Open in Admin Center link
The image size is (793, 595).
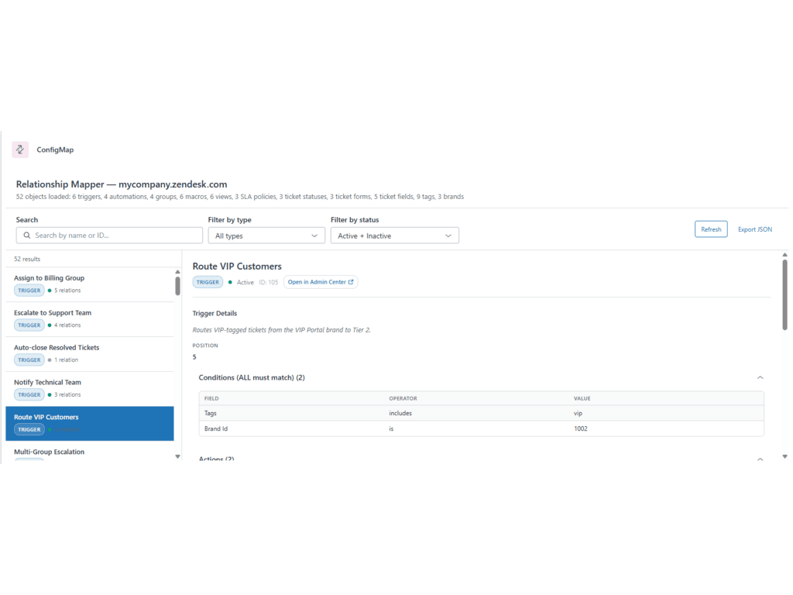[x=321, y=282]
